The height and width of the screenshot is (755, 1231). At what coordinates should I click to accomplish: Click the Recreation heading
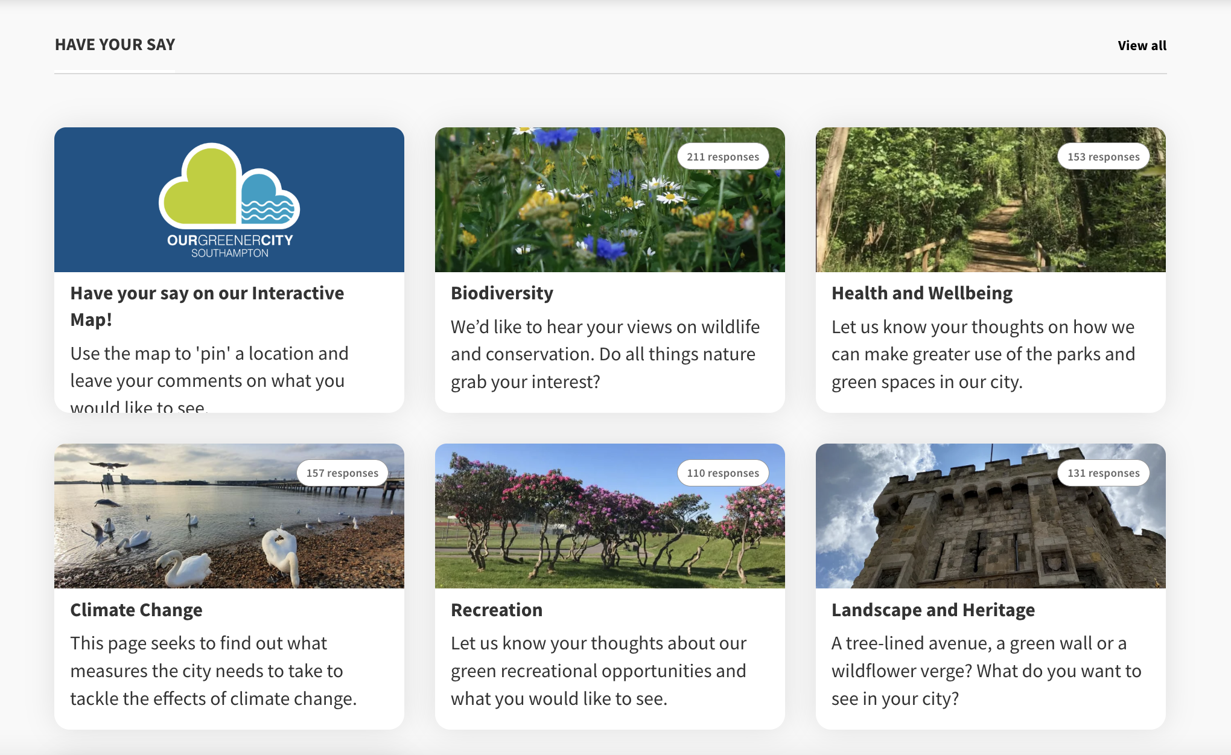497,610
